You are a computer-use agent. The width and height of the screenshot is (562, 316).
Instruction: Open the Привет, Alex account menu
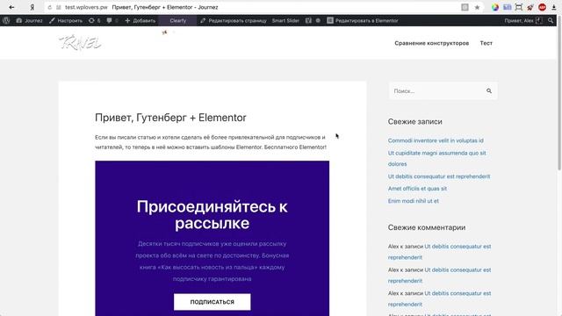point(523,21)
